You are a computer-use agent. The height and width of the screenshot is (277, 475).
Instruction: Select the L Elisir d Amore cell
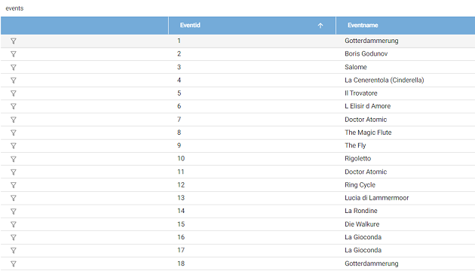click(x=367, y=106)
